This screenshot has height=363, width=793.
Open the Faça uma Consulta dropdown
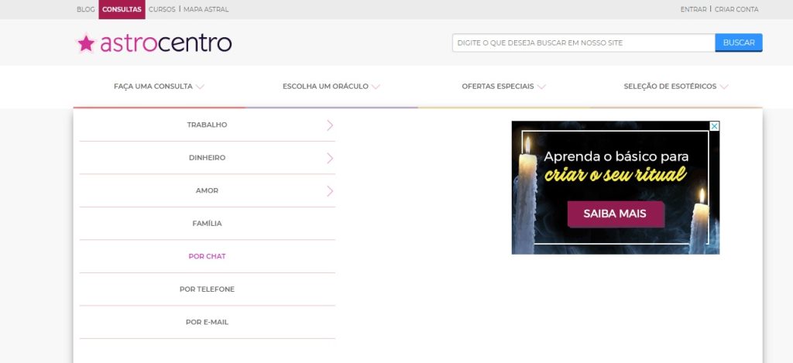click(159, 87)
